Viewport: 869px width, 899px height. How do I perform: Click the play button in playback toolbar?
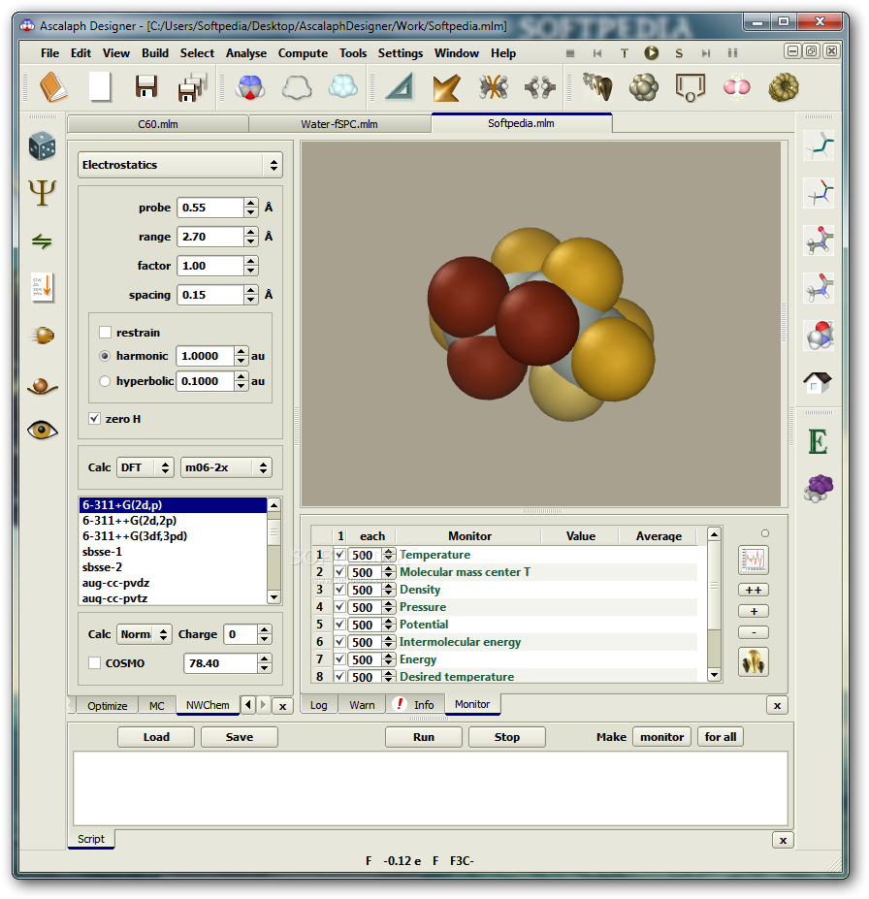(x=651, y=53)
